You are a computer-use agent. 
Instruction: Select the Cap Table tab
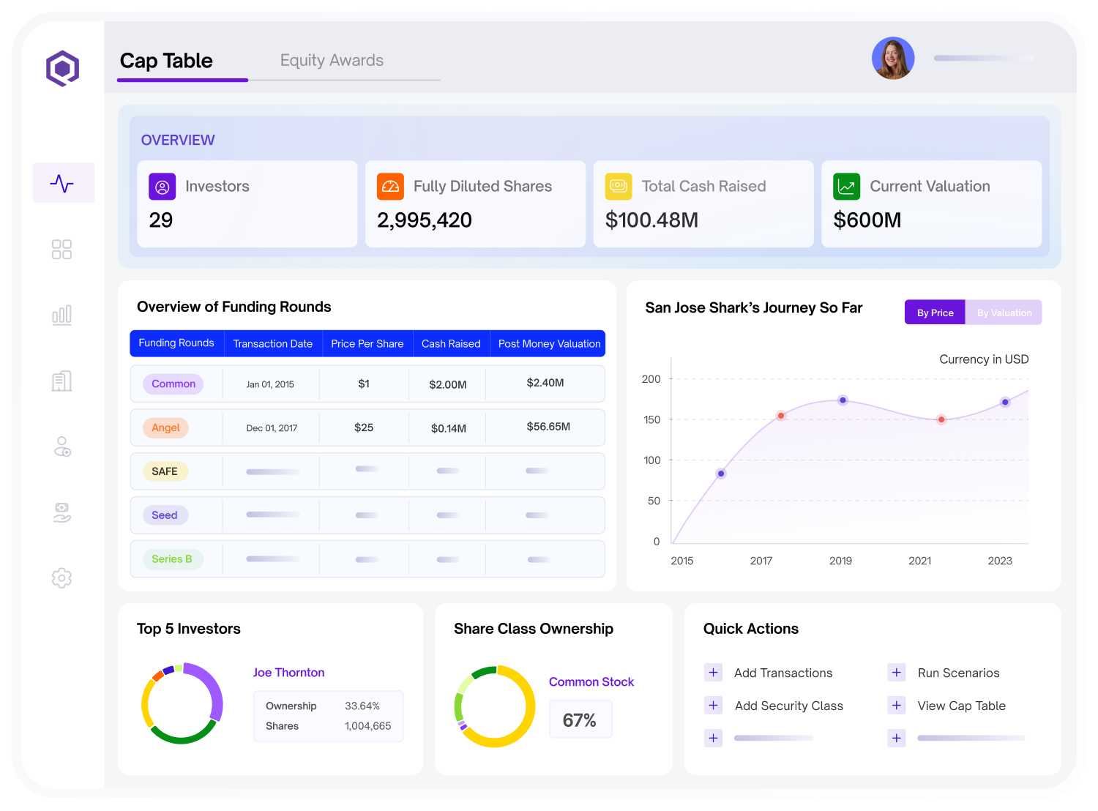click(166, 61)
